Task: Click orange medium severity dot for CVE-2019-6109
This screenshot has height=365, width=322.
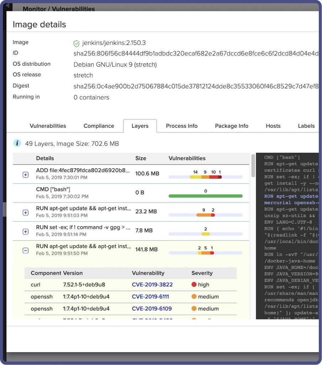Action: (x=194, y=309)
